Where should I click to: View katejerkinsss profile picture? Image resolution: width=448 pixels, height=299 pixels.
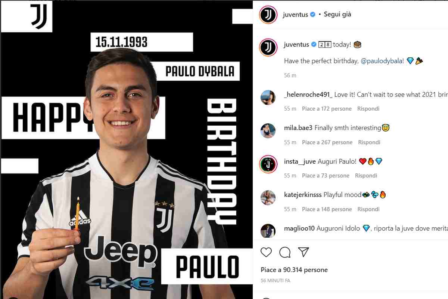(268, 198)
